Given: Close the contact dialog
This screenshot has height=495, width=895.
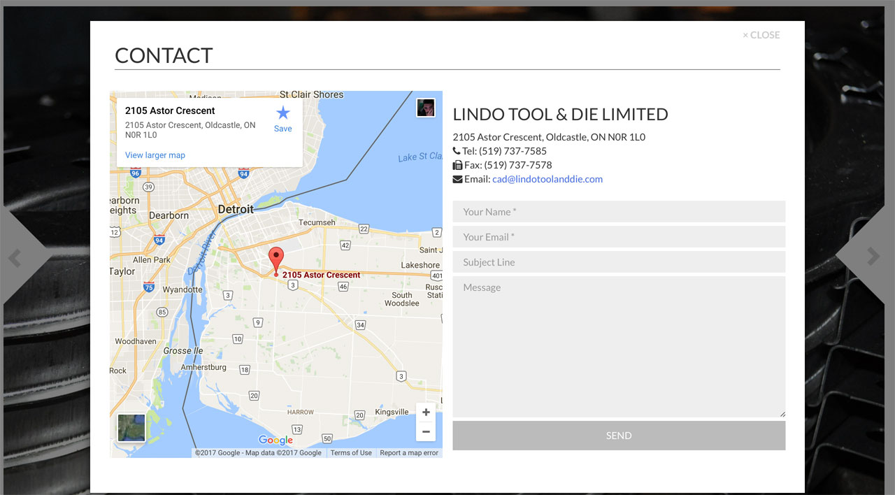Looking at the screenshot, I should click(761, 35).
